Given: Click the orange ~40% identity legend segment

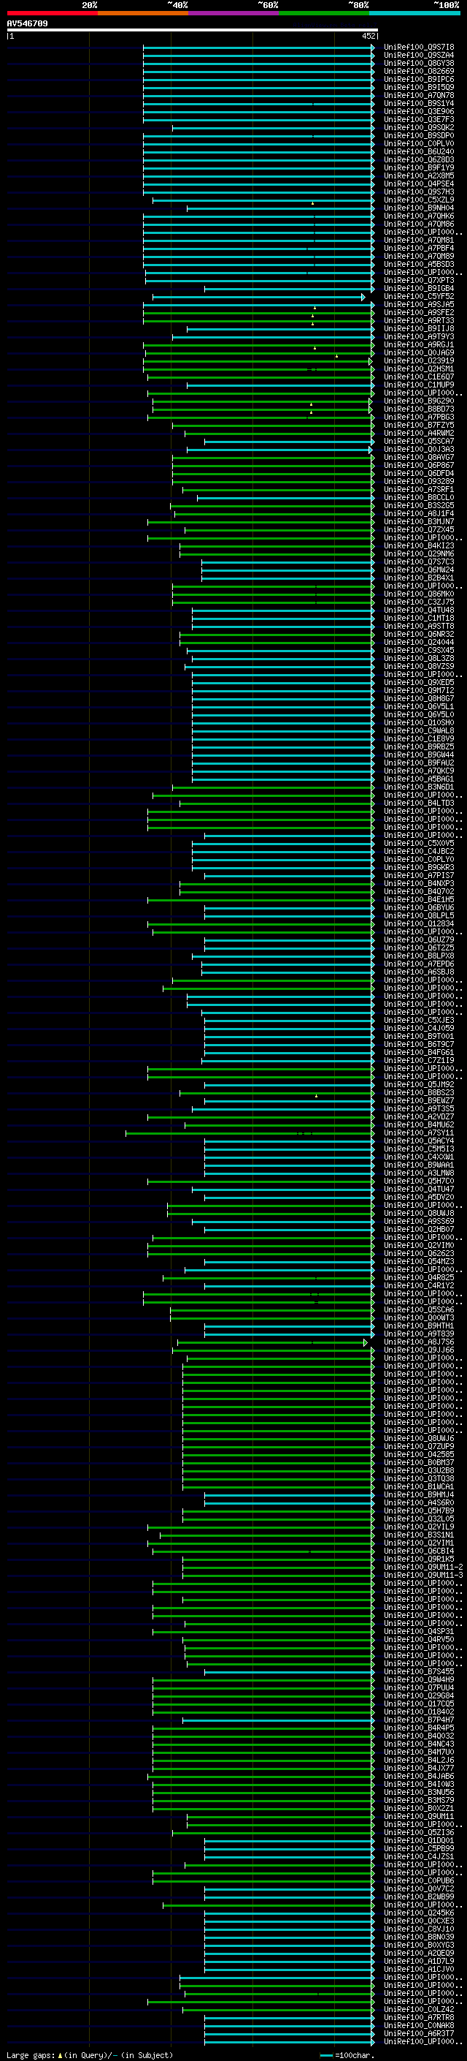Looking at the screenshot, I should (x=143, y=13).
